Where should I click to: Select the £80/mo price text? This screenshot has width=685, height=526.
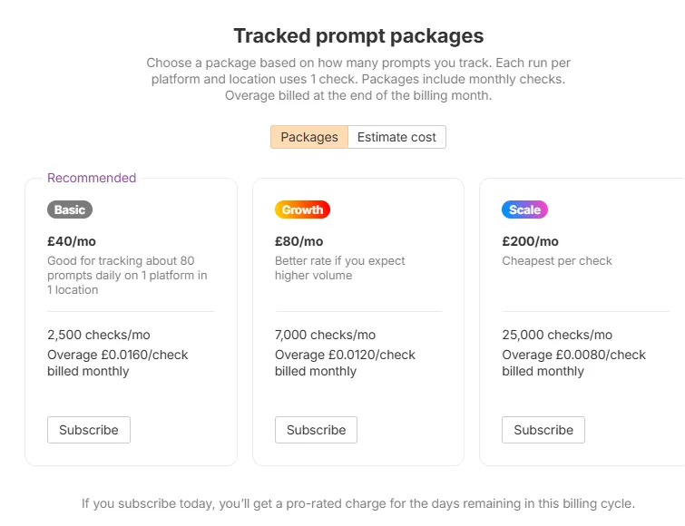[x=298, y=241]
